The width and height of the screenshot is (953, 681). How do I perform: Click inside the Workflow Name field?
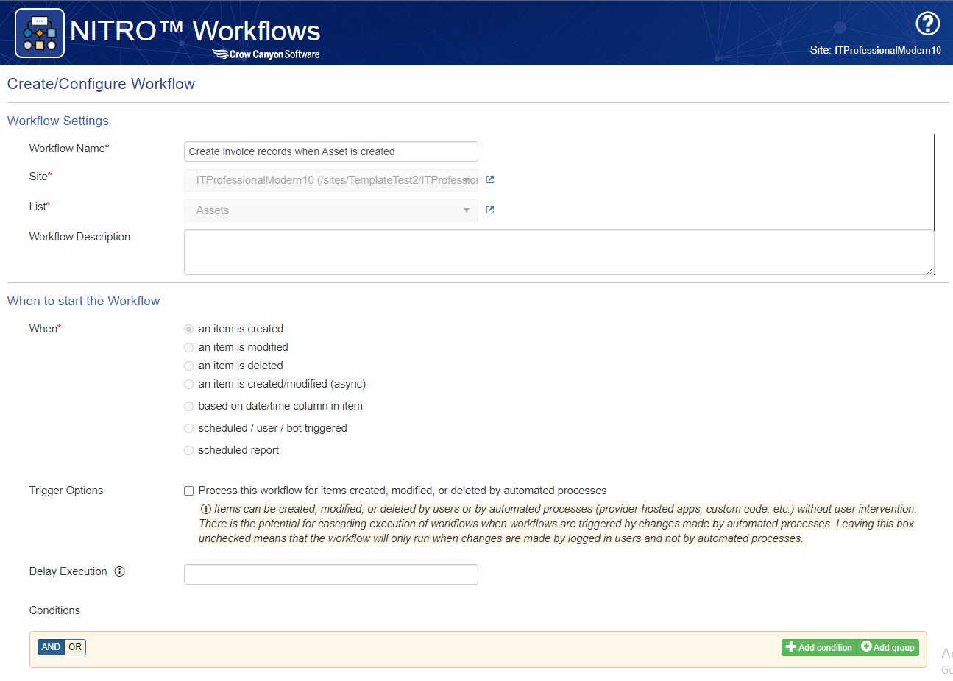point(330,151)
